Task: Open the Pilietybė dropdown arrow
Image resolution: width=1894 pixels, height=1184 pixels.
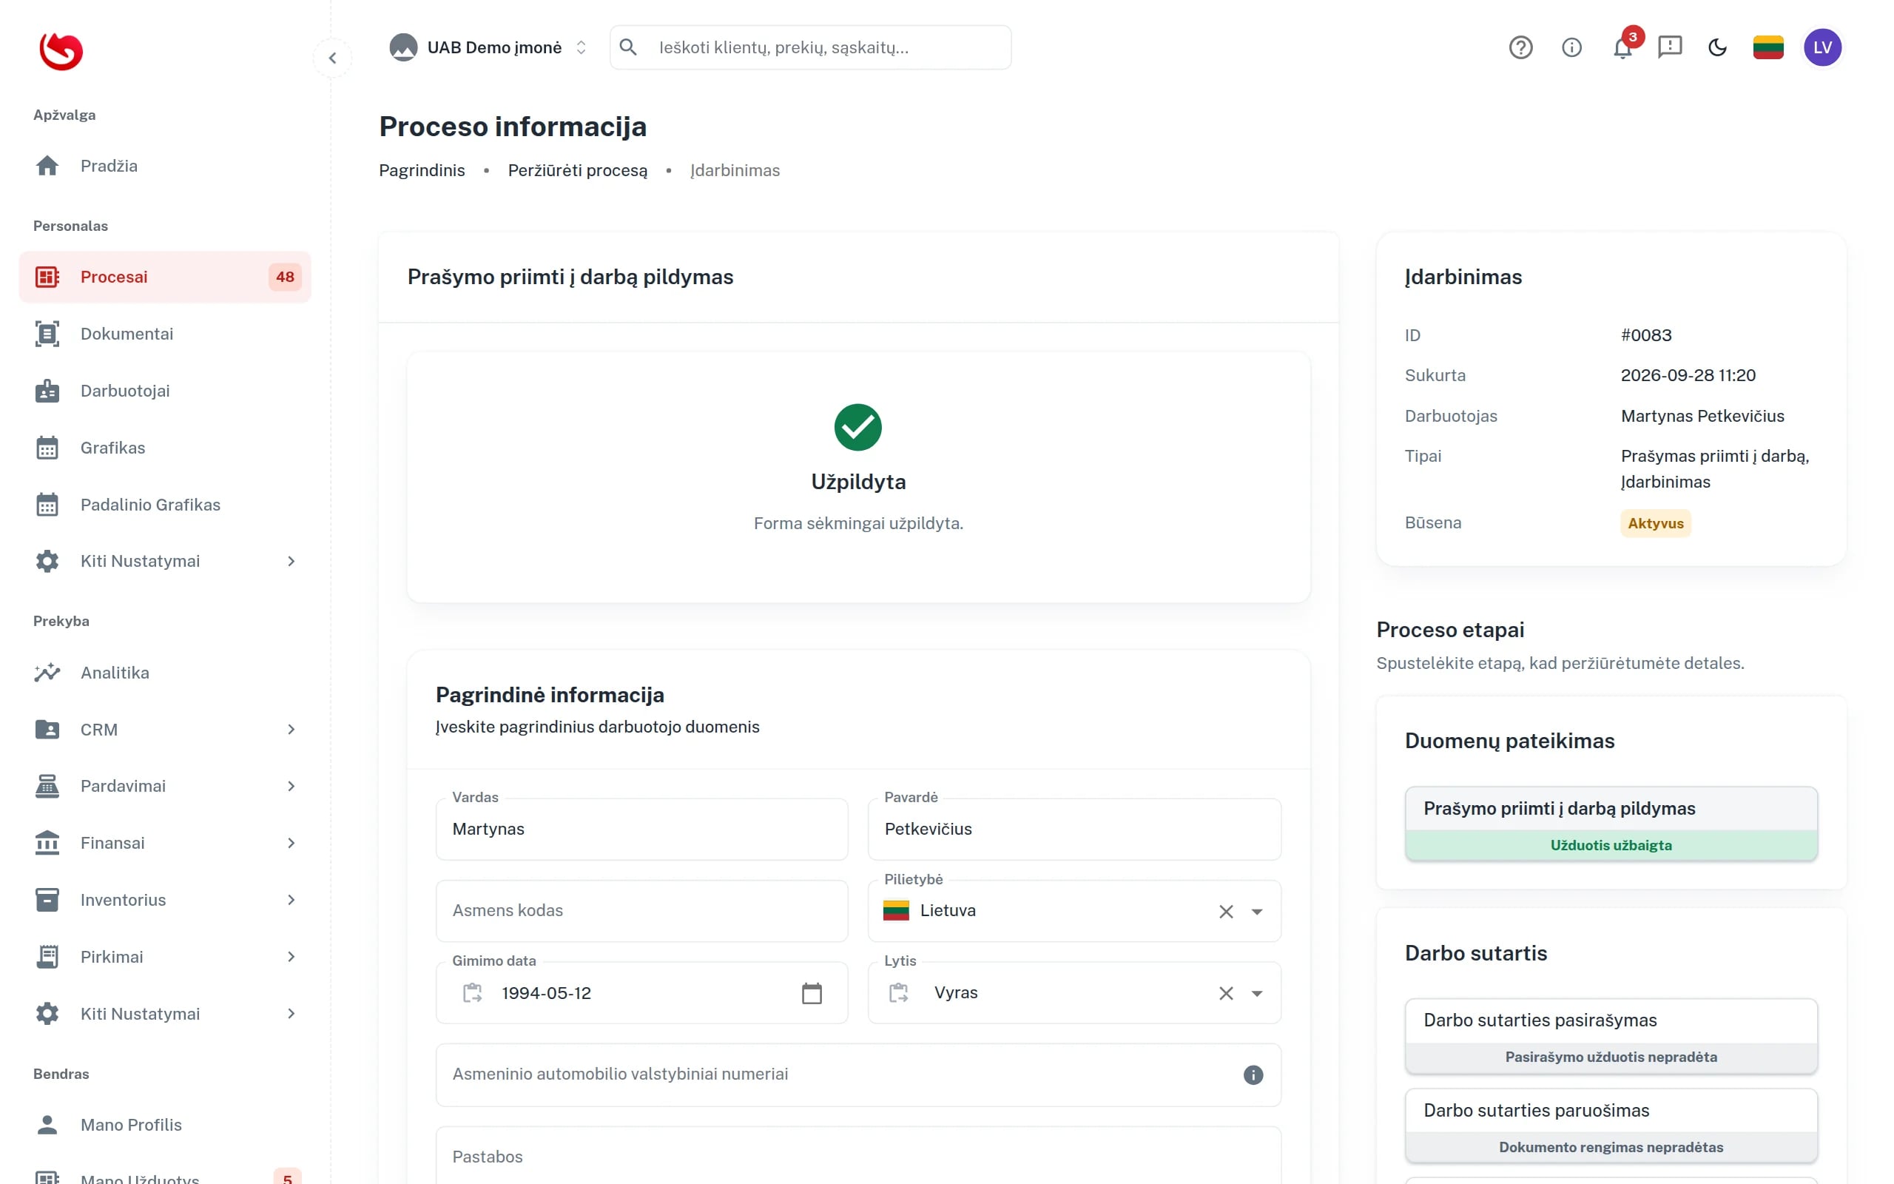Action: [x=1257, y=912]
